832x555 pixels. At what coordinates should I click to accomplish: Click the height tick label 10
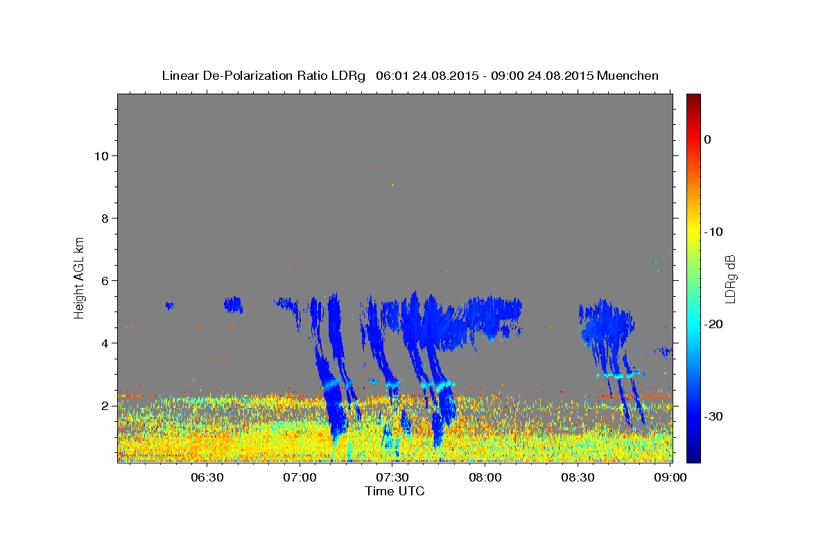tap(101, 155)
